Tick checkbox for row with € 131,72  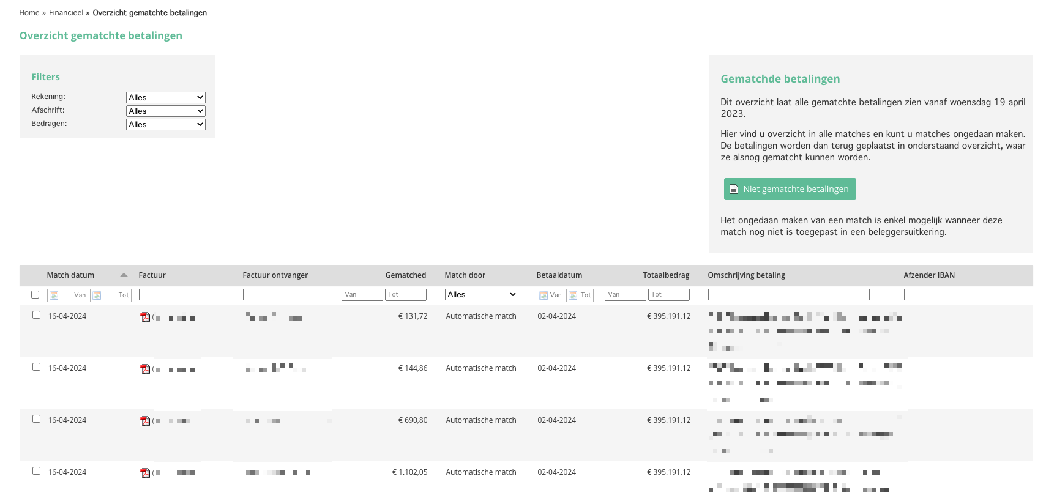(37, 315)
